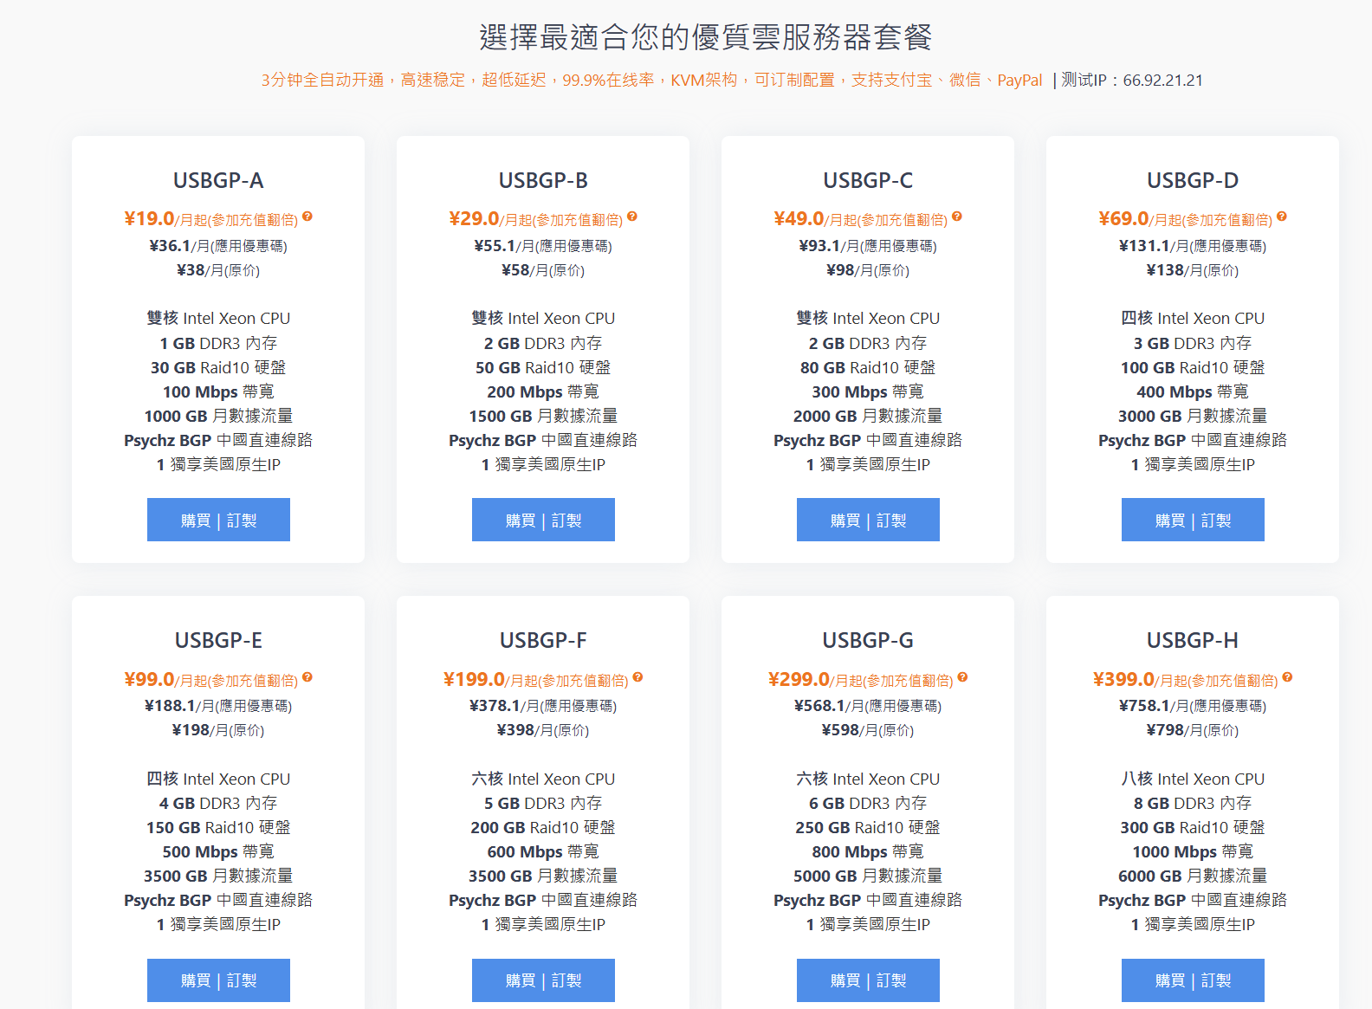Buy the USBGP-G six-core plan
Screen dimensions: 1372x1009
pyautogui.click(x=868, y=980)
